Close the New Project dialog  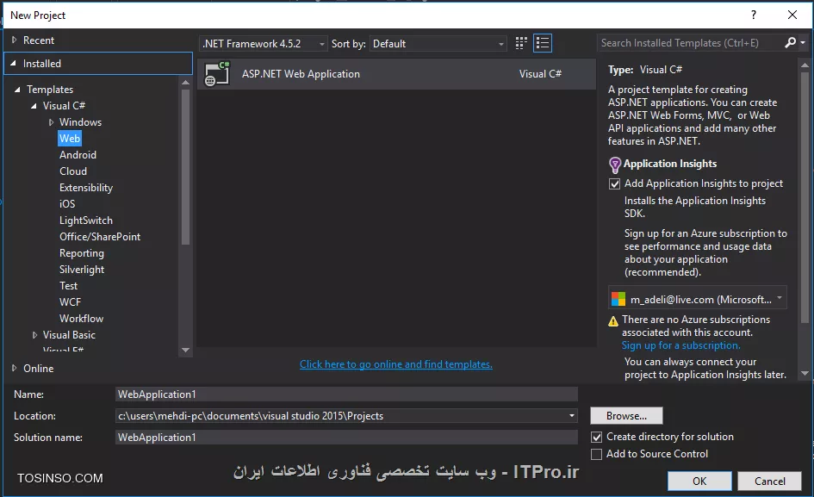[x=792, y=15]
